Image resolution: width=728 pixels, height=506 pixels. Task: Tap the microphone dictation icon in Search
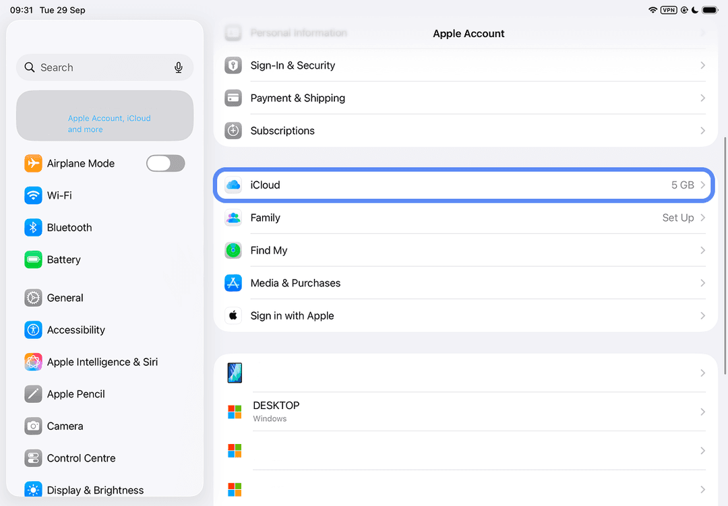178,68
